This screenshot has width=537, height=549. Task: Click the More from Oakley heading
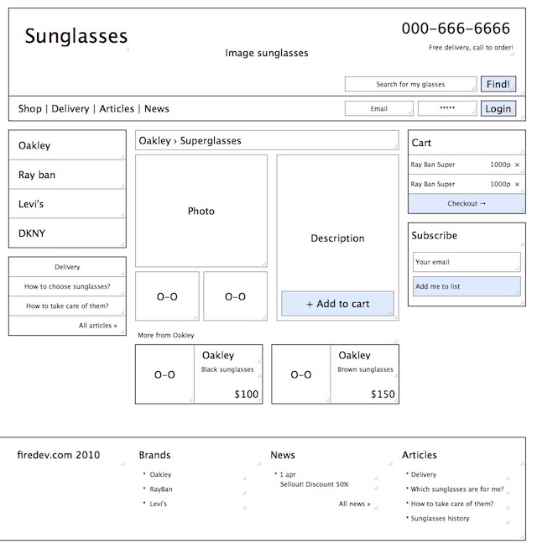click(166, 335)
